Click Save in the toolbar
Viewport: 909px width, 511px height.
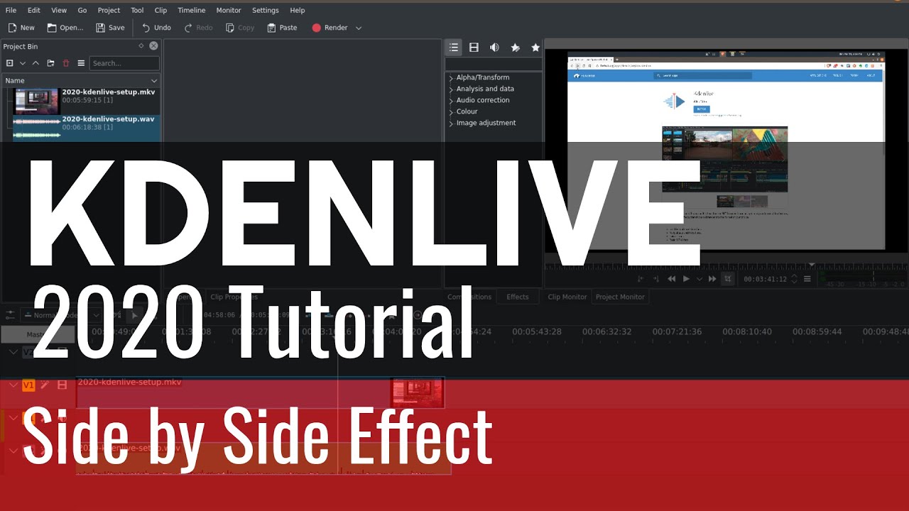coord(110,28)
